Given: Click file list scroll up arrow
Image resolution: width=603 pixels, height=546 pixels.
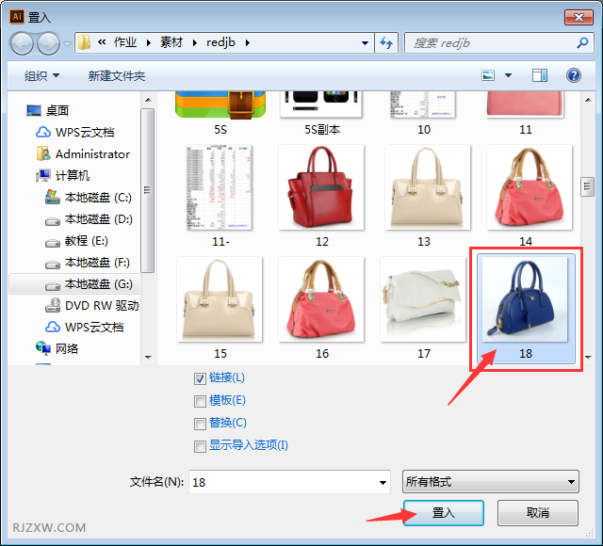Looking at the screenshot, I should click(x=588, y=100).
